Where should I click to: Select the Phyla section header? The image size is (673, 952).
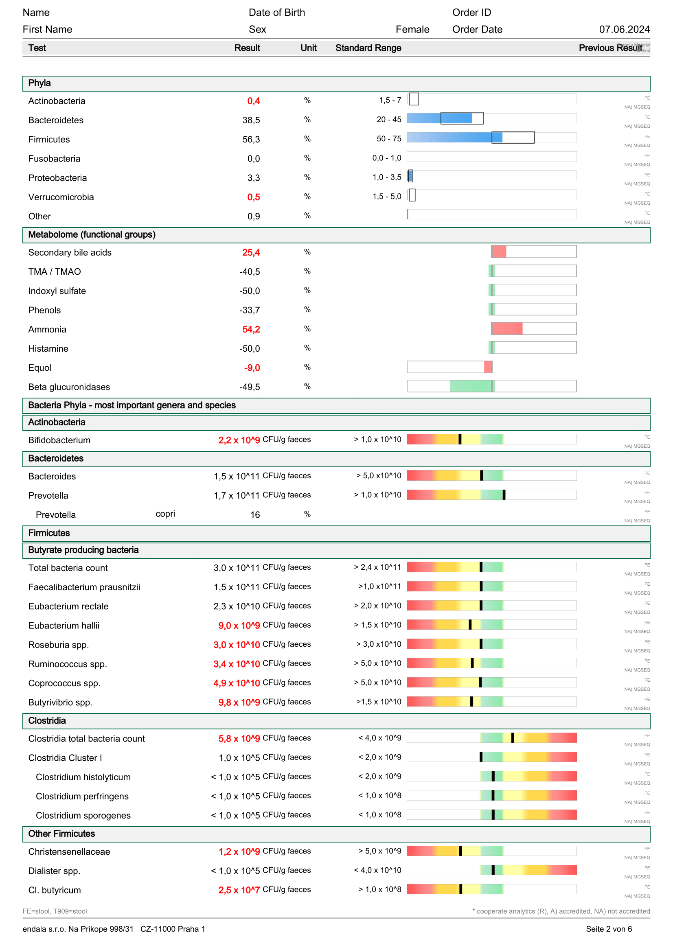pyautogui.click(x=39, y=83)
